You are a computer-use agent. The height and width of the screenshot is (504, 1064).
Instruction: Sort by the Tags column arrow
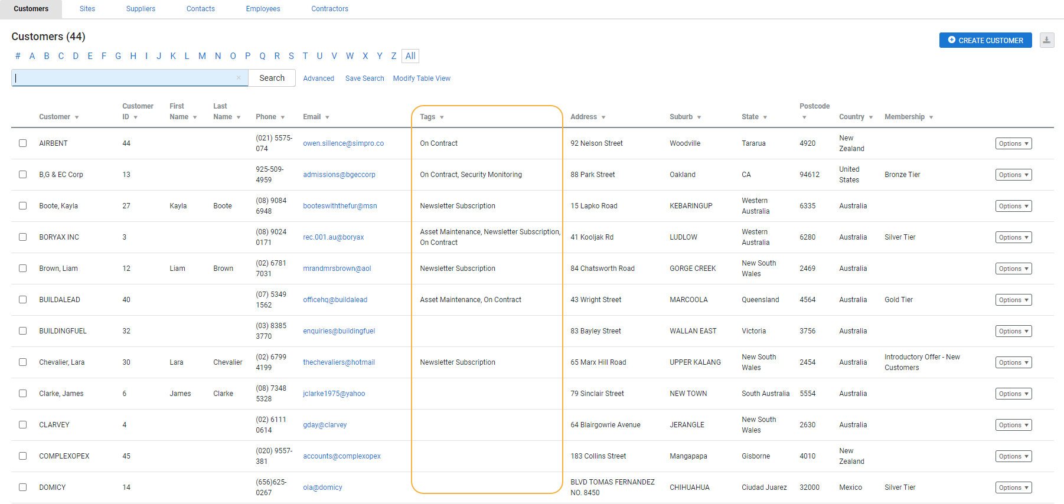[442, 117]
